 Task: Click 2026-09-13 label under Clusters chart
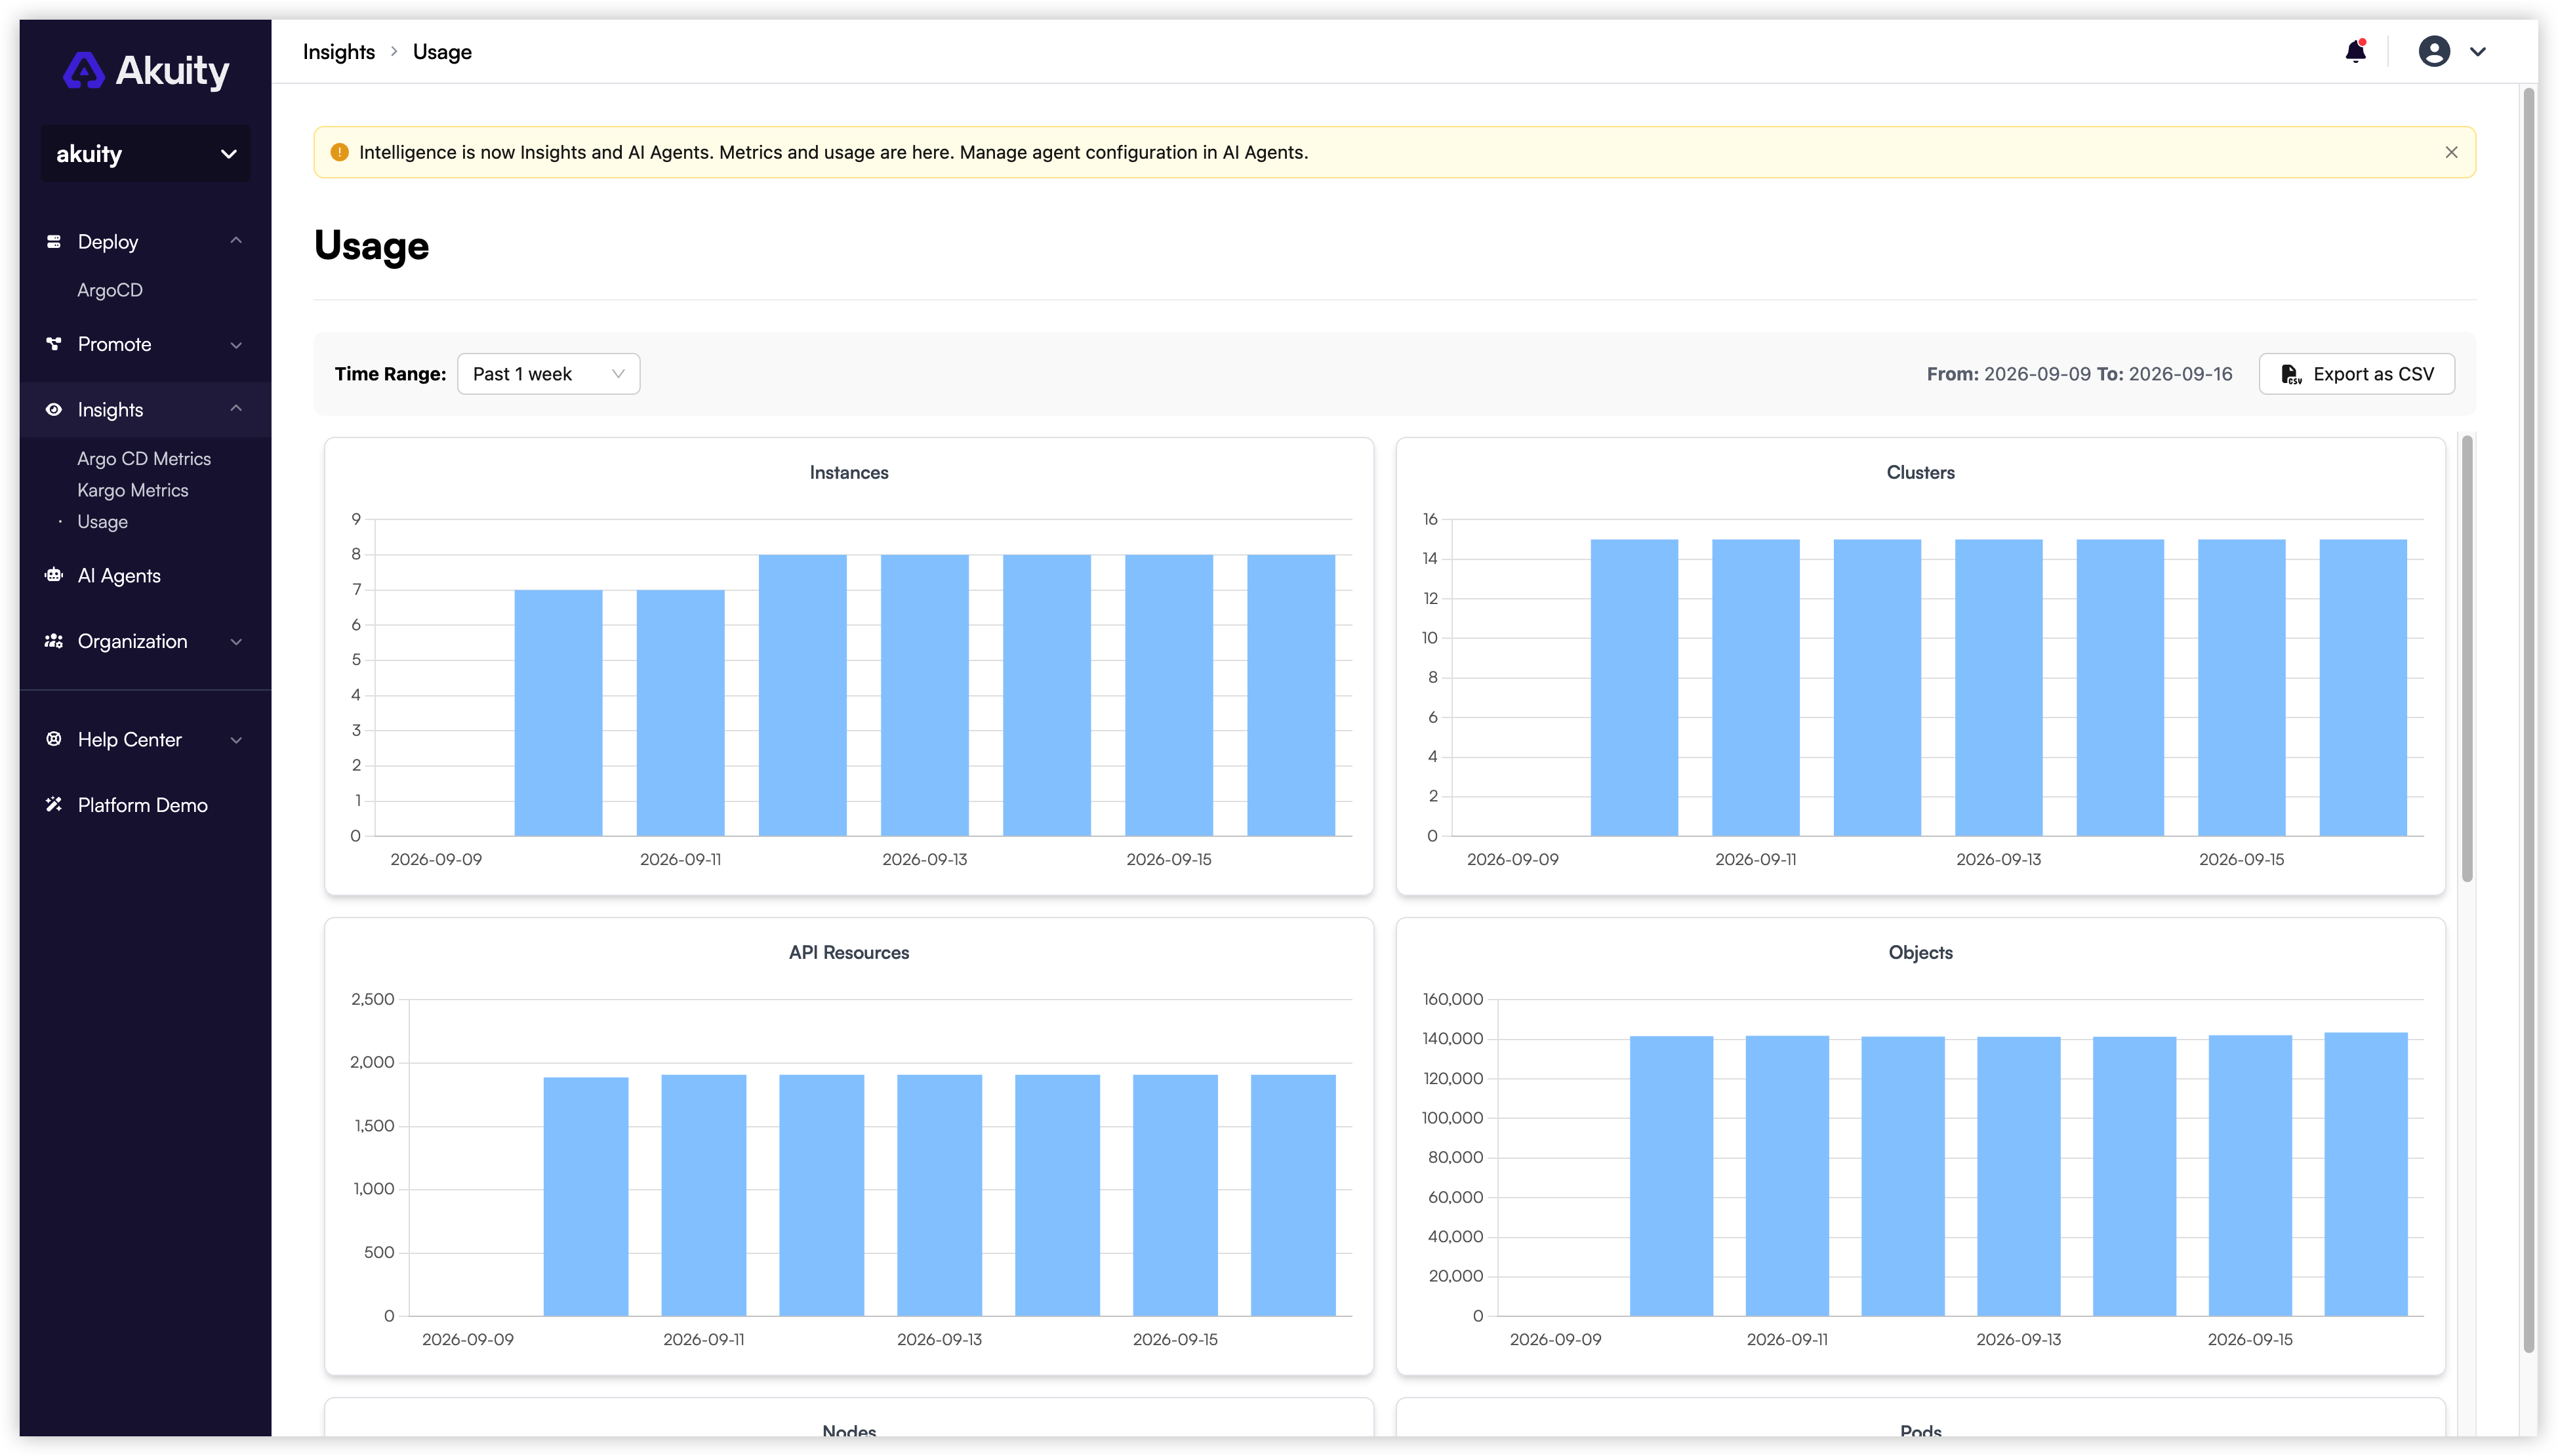(x=1998, y=859)
